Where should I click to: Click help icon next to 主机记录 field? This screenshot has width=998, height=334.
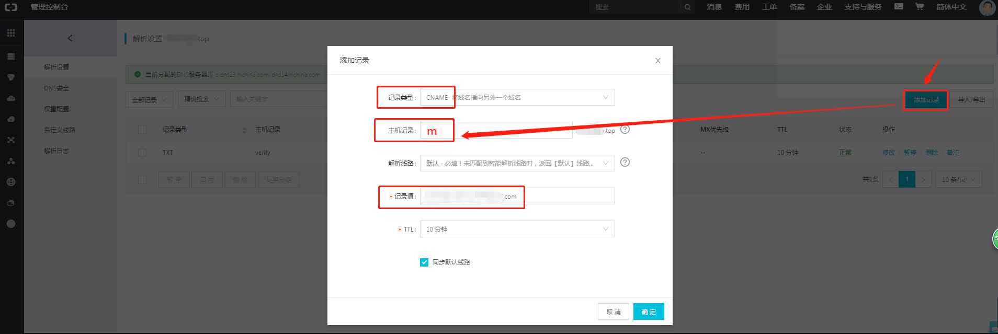[625, 129]
